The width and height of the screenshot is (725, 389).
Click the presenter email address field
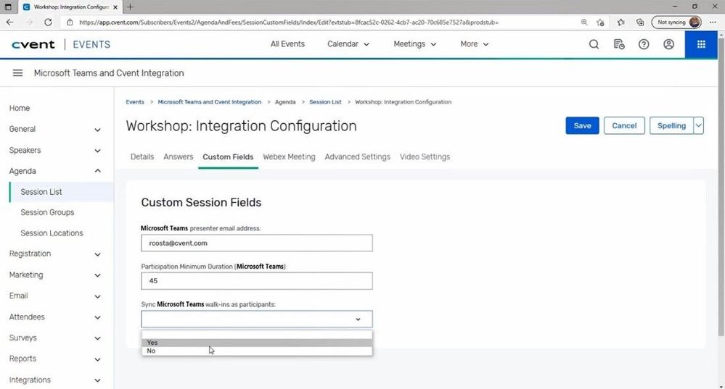pyautogui.click(x=257, y=243)
